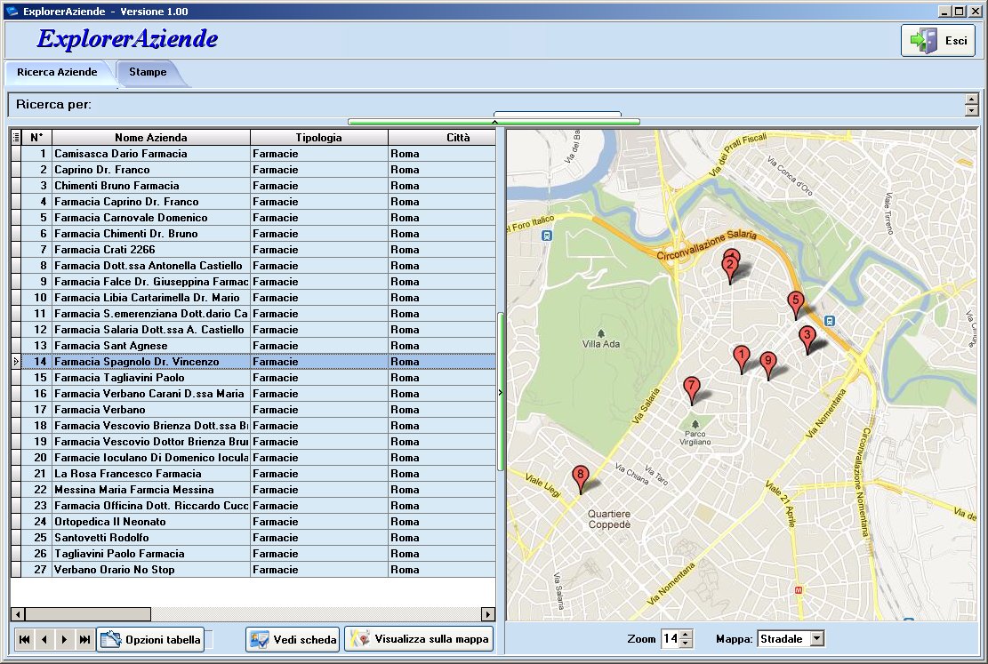Go to next record
This screenshot has height=664, width=988.
(x=64, y=639)
